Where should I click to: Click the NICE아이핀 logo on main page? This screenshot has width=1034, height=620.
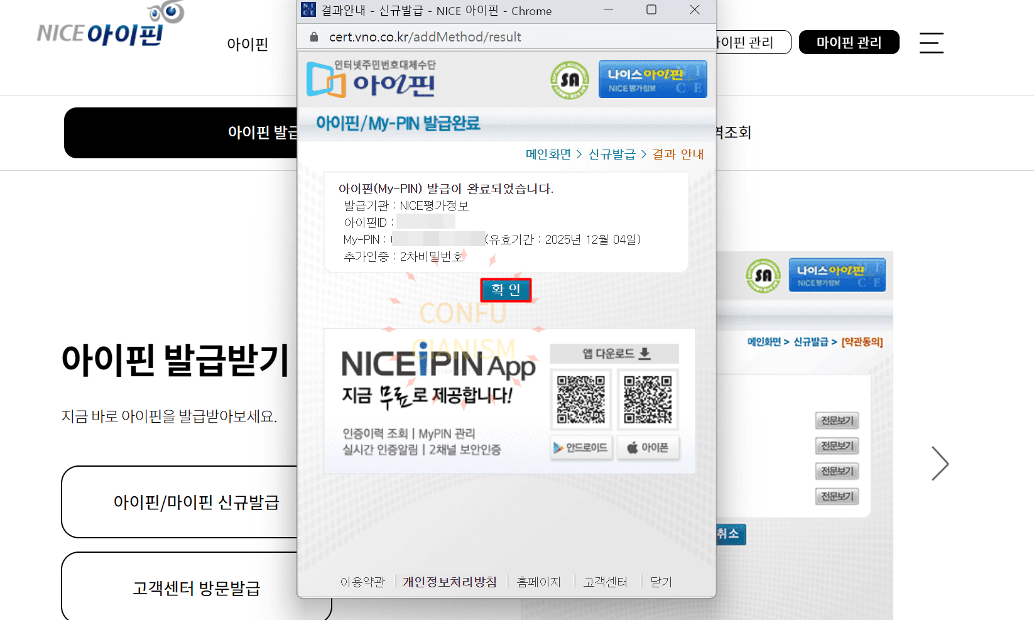click(x=111, y=25)
